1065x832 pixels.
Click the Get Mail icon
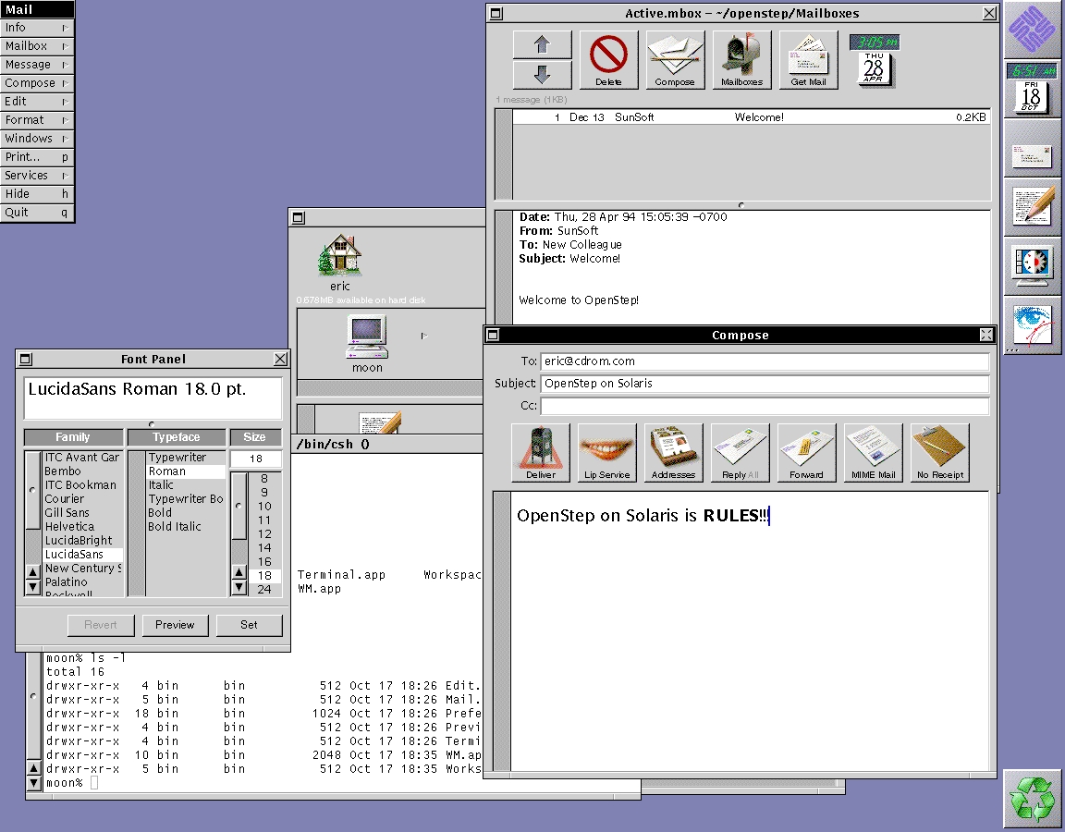point(808,59)
